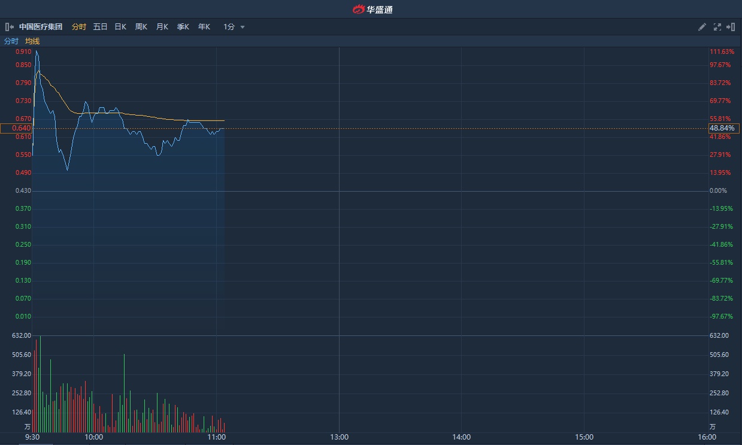Click the 48.84% change label on right axis
Image resolution: width=742 pixels, height=445 pixels.
(x=722, y=128)
